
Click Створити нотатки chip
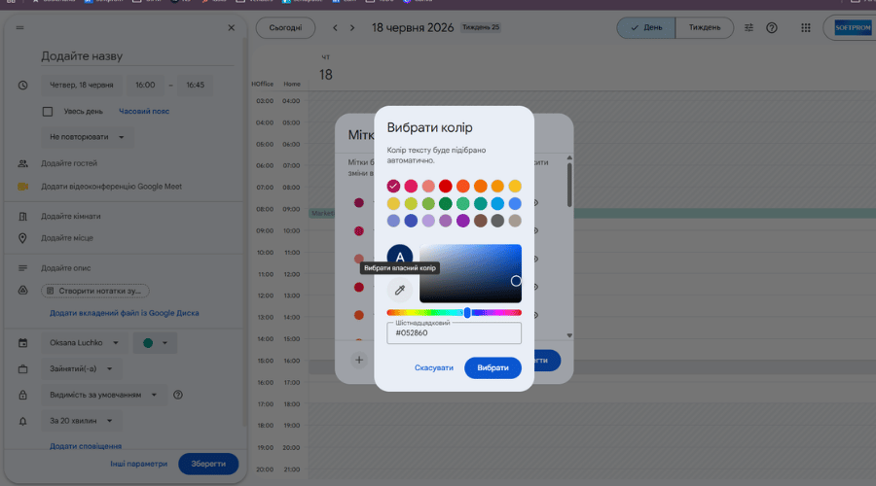pos(95,291)
